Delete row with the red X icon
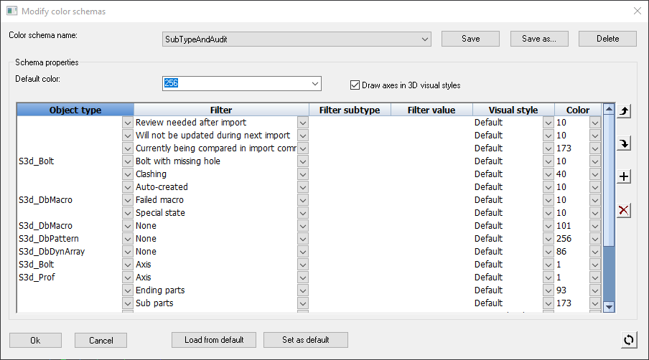 tap(624, 210)
